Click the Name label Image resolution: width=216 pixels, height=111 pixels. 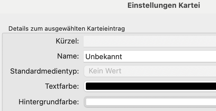click(68, 56)
